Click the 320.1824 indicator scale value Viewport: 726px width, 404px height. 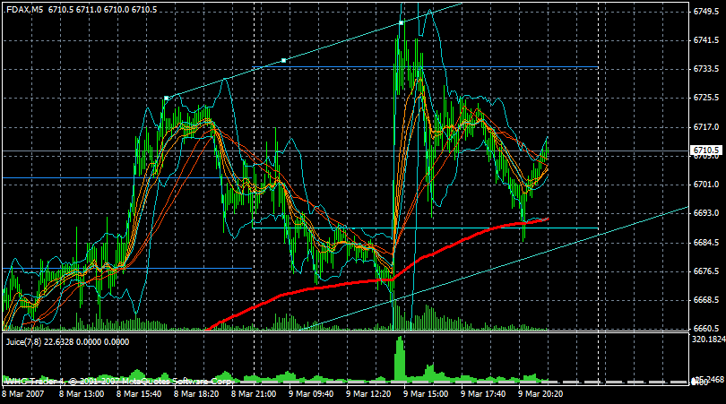click(x=708, y=340)
